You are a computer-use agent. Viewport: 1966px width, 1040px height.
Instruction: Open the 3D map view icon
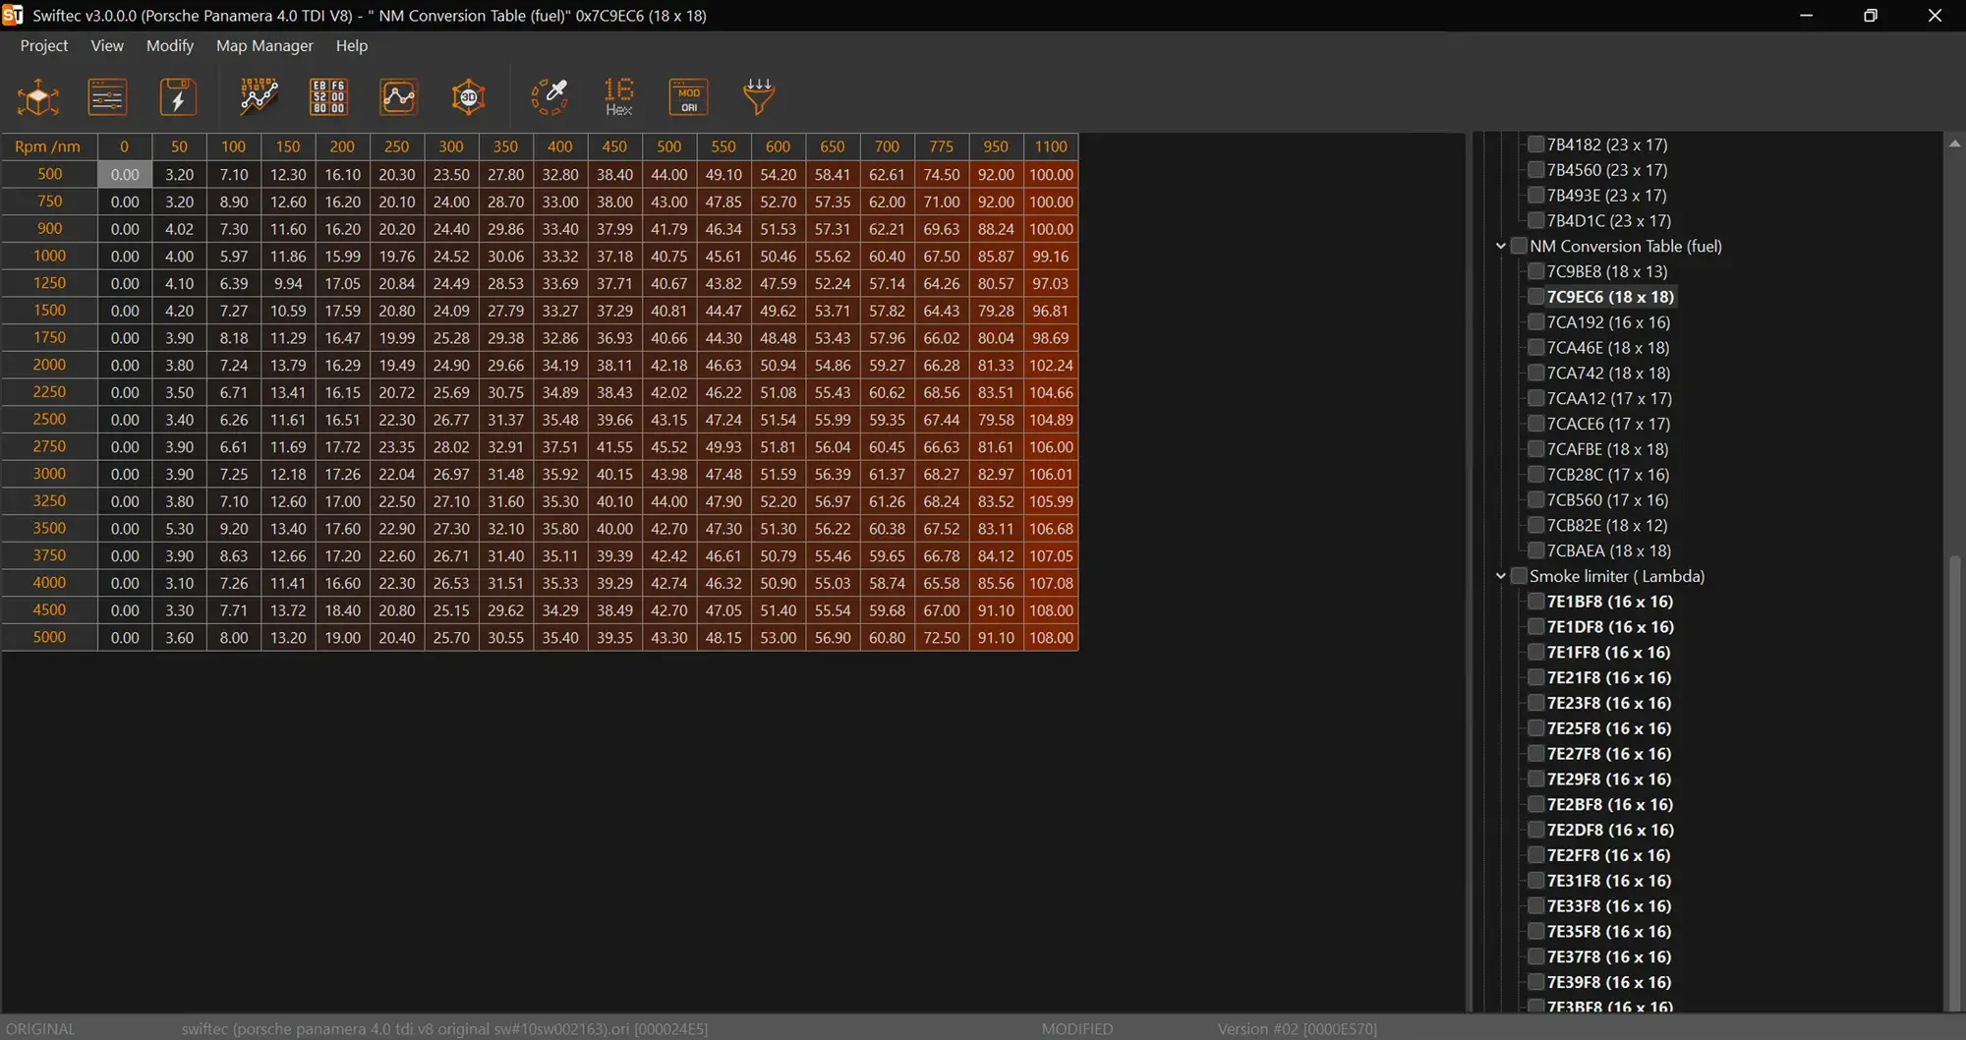pyautogui.click(x=469, y=97)
